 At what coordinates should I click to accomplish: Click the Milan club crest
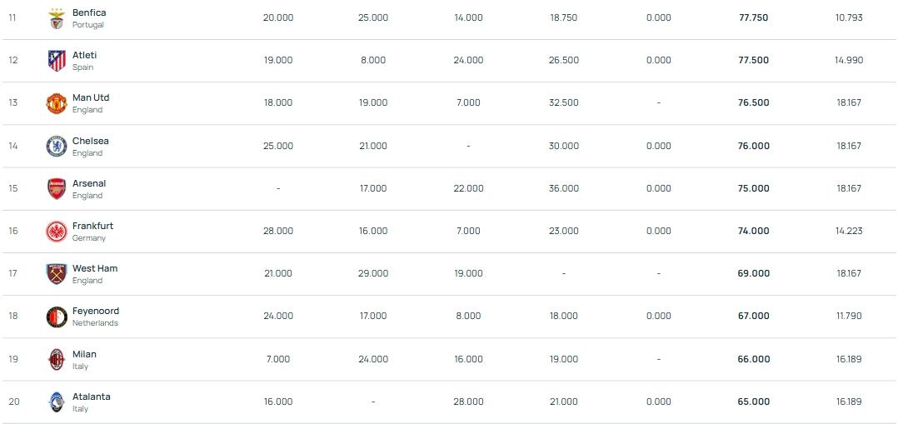(56, 360)
